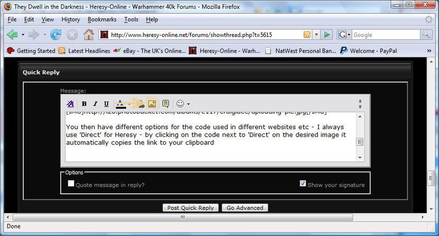Click the grey forward arrow button

click(34, 35)
